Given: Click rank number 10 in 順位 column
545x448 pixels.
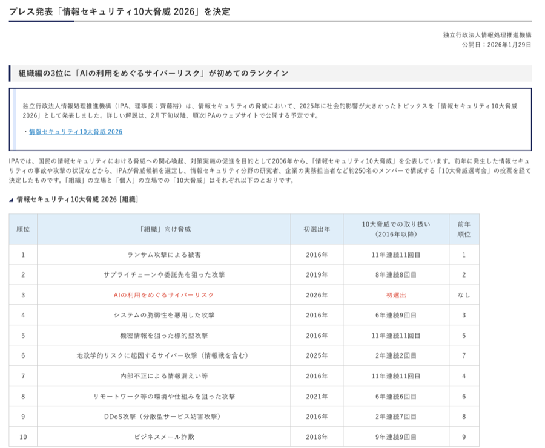Looking at the screenshot, I should 23,437.
